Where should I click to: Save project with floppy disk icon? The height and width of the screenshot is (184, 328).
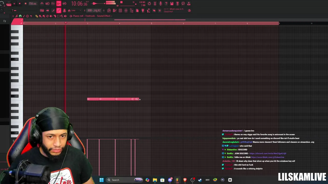pyautogui.click(x=172, y=4)
